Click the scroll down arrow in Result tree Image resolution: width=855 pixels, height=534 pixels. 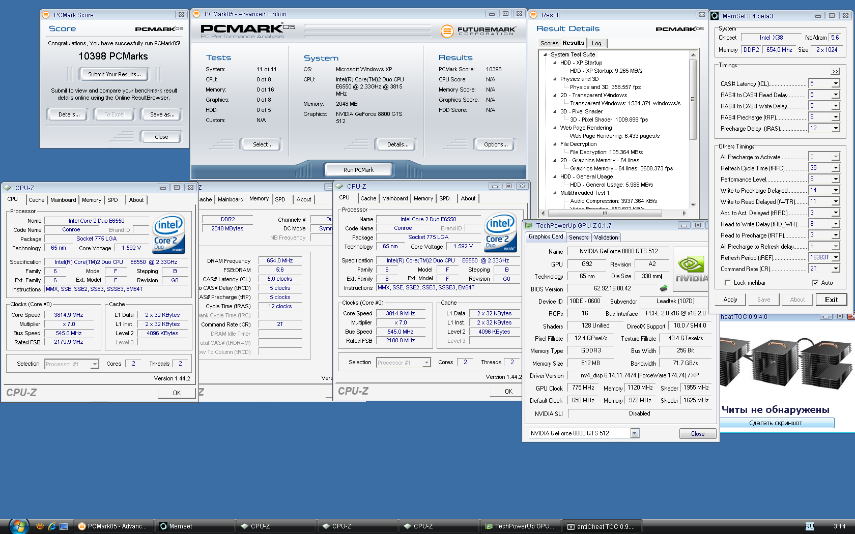click(693, 204)
